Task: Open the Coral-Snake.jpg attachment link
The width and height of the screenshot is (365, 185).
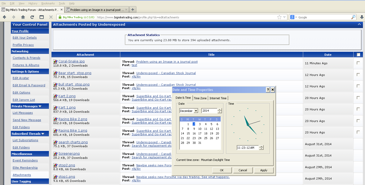Action: click(71, 61)
